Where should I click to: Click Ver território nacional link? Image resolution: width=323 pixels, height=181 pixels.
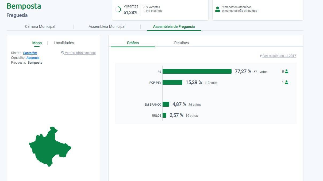pyautogui.click(x=80, y=53)
